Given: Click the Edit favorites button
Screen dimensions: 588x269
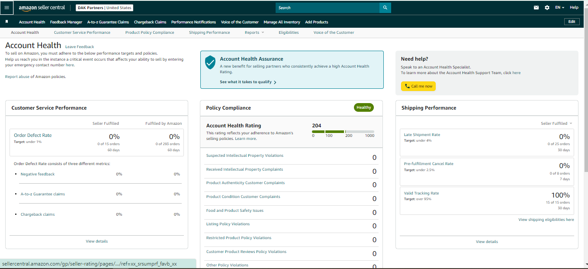Looking at the screenshot, I should tap(572, 22).
